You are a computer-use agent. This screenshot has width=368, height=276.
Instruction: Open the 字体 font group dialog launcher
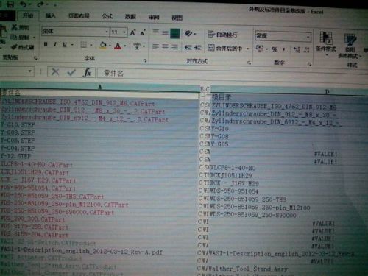point(145,60)
